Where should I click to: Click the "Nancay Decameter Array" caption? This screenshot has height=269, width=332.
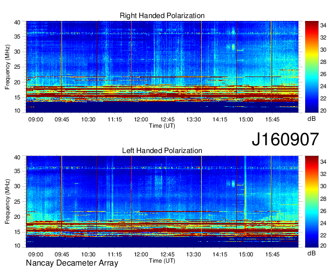click(72, 263)
